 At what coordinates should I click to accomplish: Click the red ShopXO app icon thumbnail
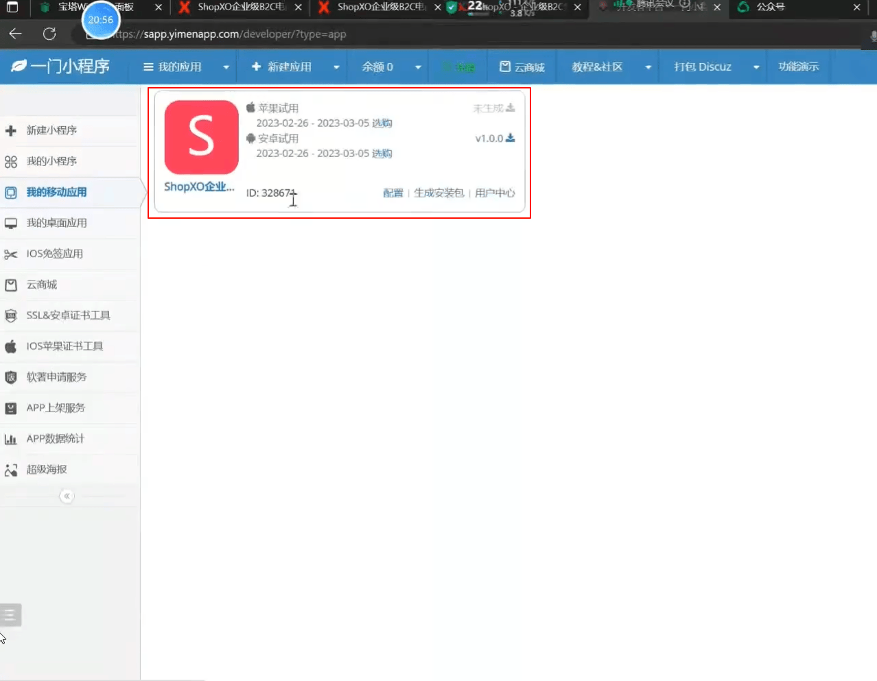point(202,137)
